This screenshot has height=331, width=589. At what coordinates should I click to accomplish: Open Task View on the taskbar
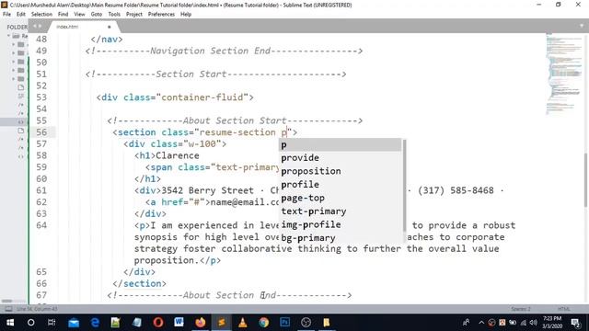click(52, 323)
